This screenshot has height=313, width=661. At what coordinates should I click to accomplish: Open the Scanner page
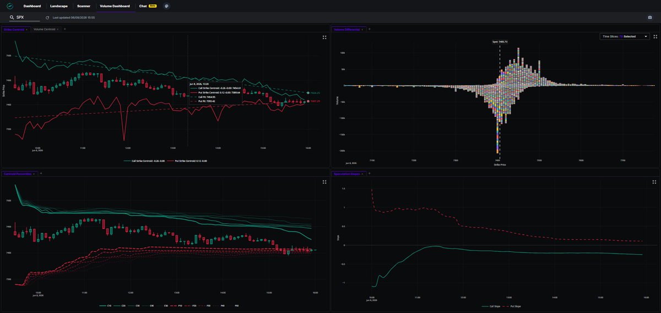[84, 6]
